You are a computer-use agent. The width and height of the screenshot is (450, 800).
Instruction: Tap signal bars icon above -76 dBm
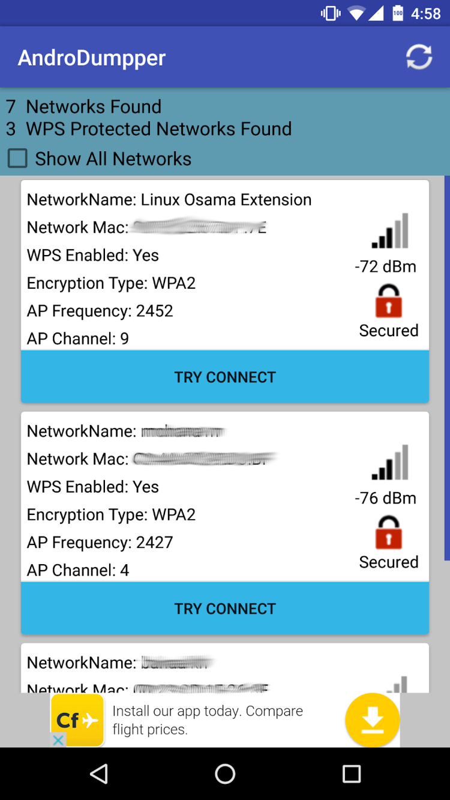pos(390,463)
